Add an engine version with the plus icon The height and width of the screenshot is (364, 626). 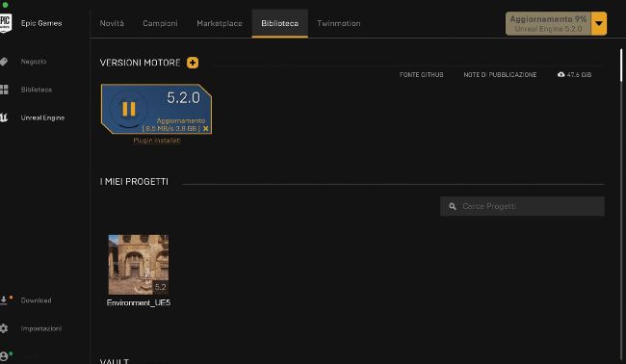(x=193, y=63)
